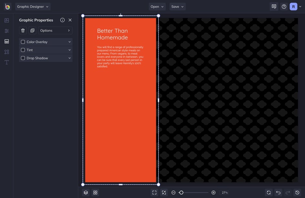Viewport: 305px width, 198px height.
Task: Open the Text tool in sidebar
Action: [x=6, y=62]
